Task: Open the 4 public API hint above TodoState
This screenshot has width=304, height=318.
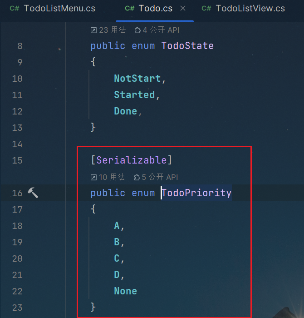Action: point(157,30)
